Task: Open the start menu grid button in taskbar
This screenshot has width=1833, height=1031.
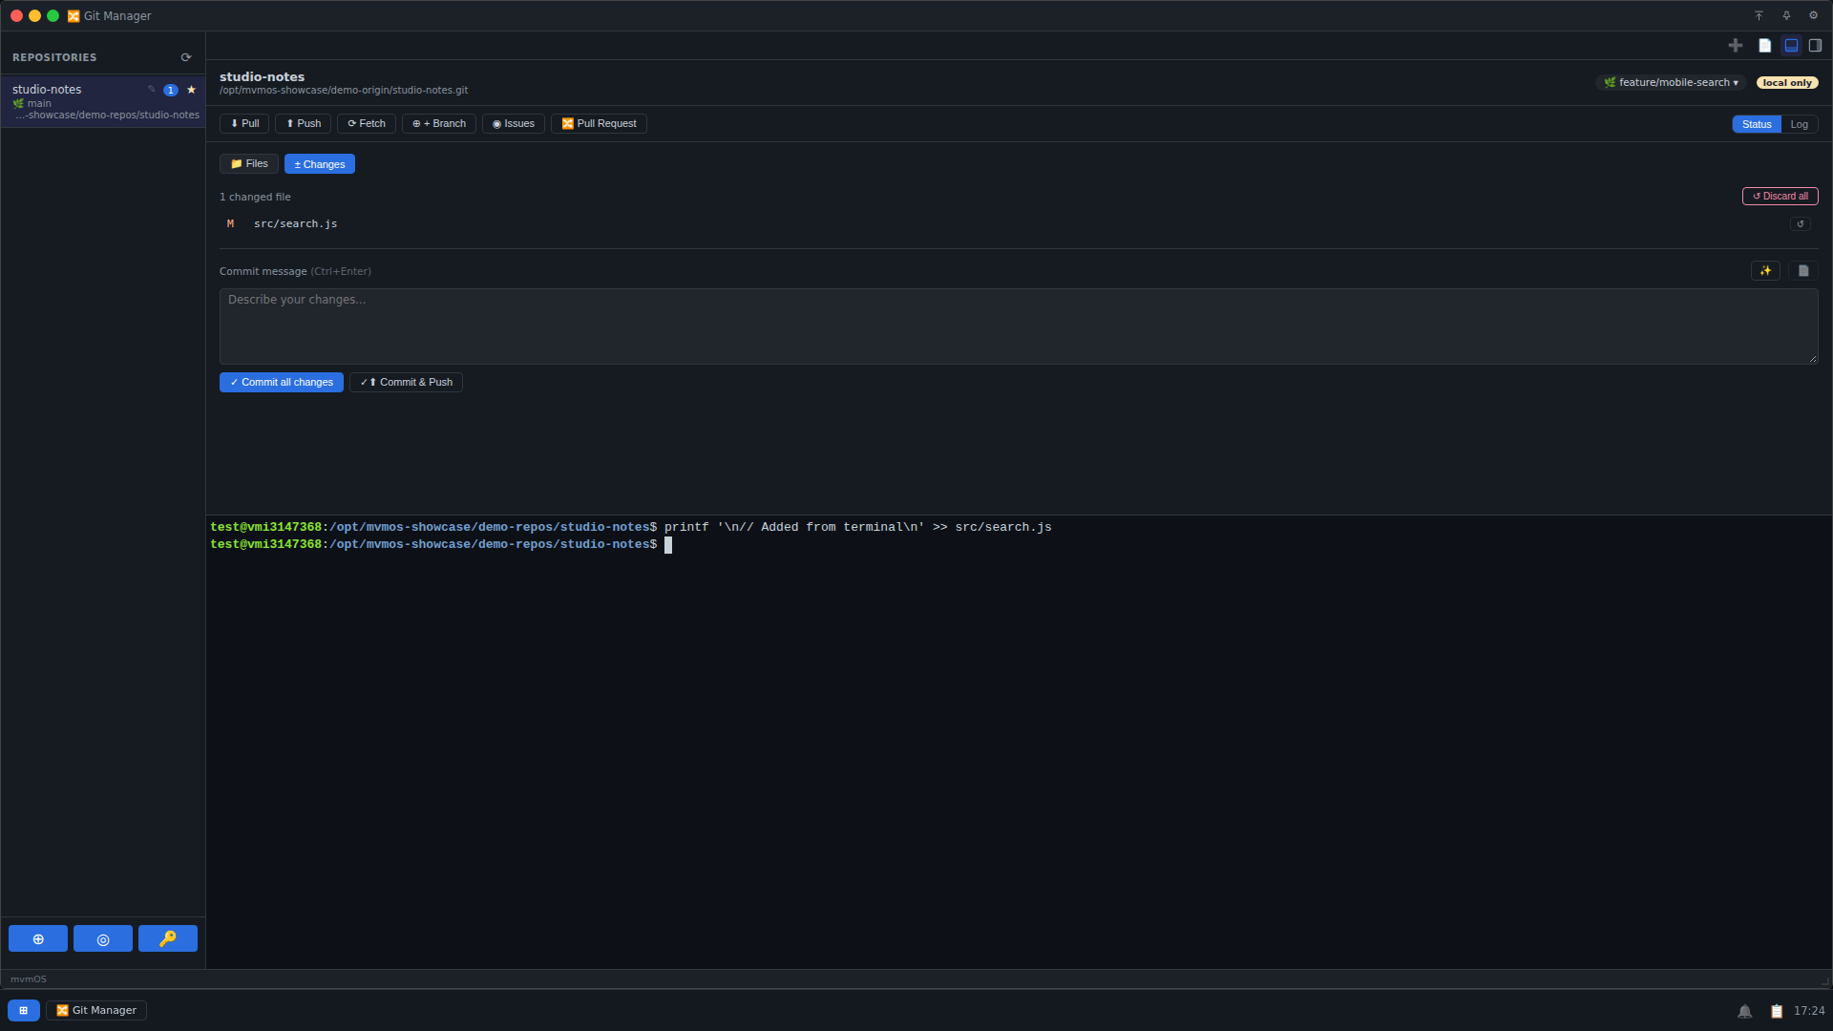Action: click(x=24, y=1010)
